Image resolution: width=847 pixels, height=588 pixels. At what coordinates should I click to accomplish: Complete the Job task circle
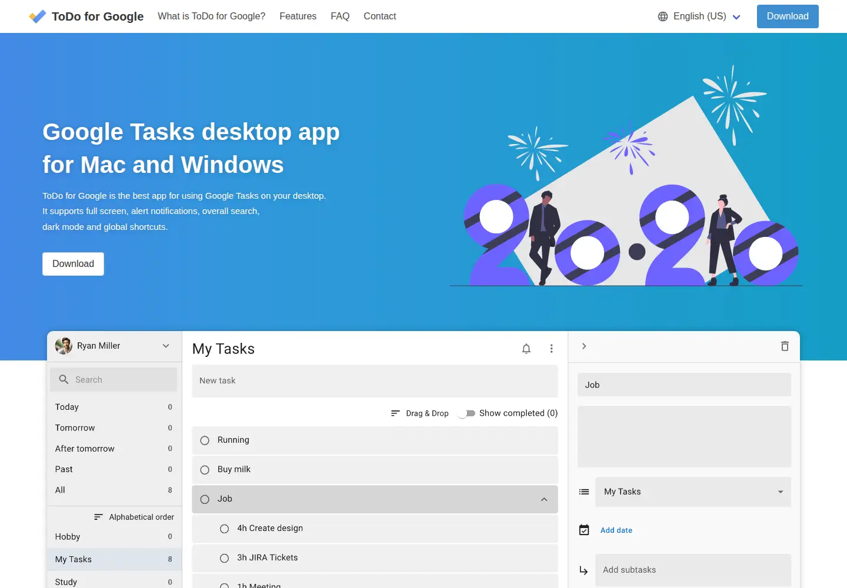click(205, 499)
